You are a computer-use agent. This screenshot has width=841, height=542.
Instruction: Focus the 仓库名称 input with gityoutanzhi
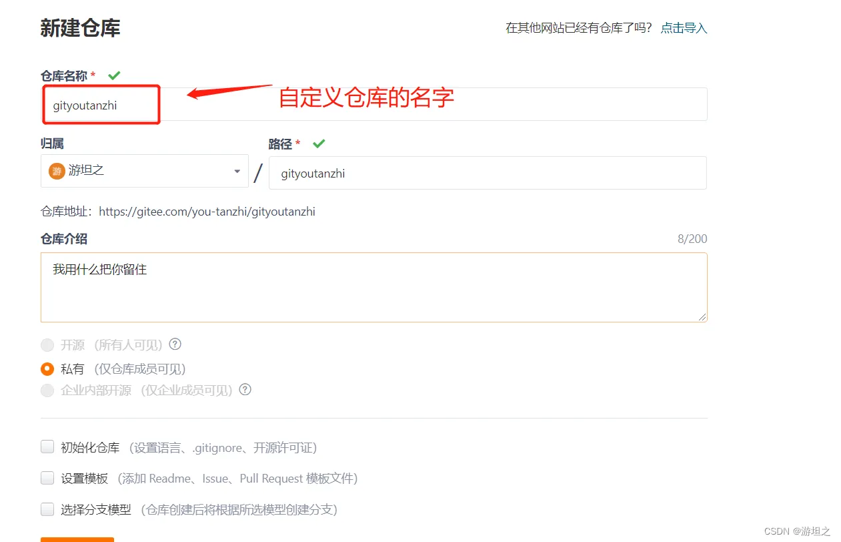(373, 104)
